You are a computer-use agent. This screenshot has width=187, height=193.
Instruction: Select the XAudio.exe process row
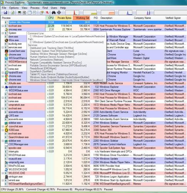[93, 83]
